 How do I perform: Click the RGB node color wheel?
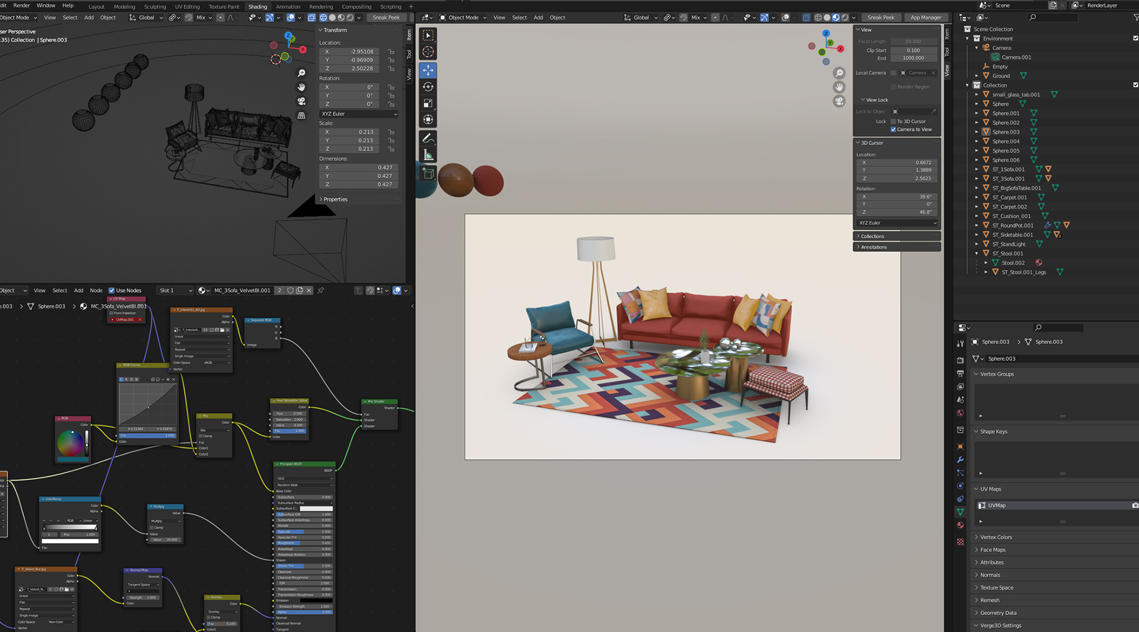click(x=70, y=443)
